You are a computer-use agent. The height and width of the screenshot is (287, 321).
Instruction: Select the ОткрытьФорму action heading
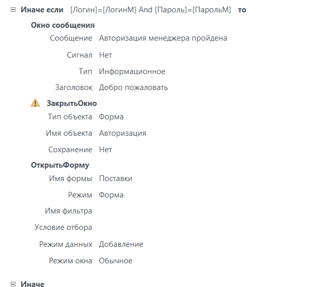click(60, 165)
